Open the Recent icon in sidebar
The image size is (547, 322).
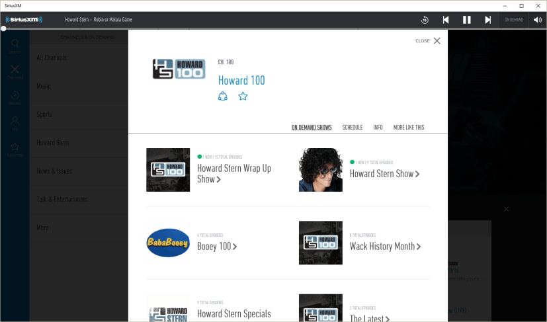pyautogui.click(x=15, y=98)
